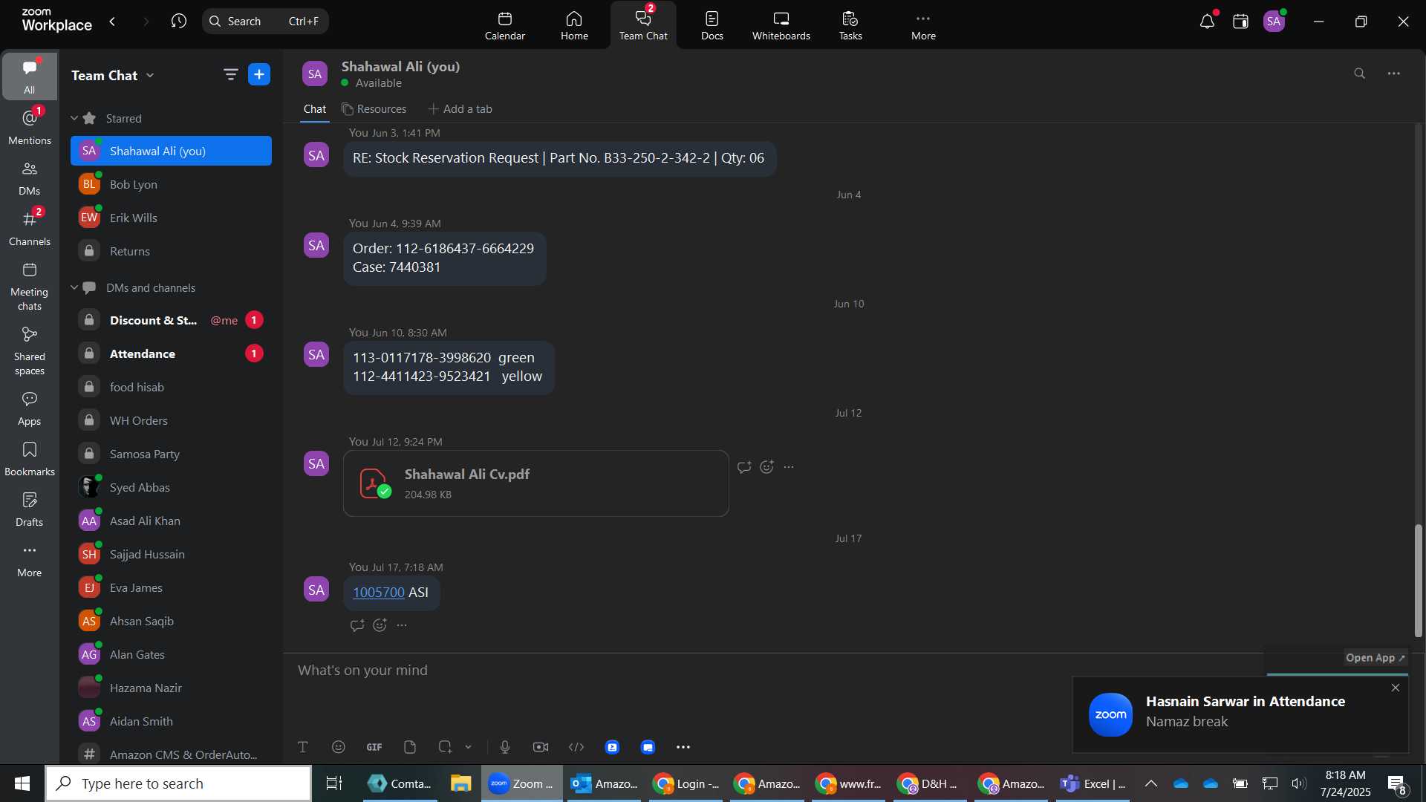Open the Windows Start menu

[x=22, y=783]
